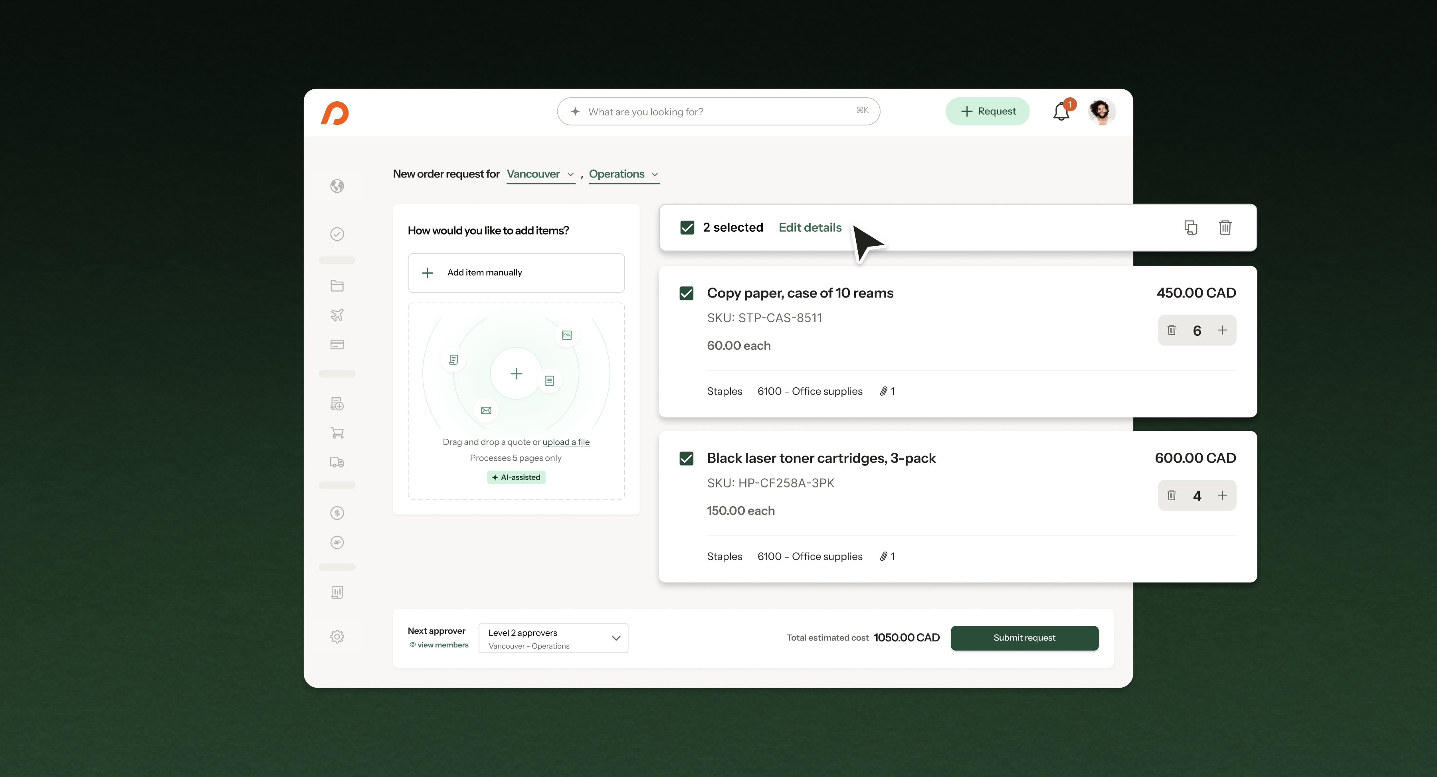
Task: Remove one Copy paper unit via trash icon
Action: click(x=1172, y=330)
